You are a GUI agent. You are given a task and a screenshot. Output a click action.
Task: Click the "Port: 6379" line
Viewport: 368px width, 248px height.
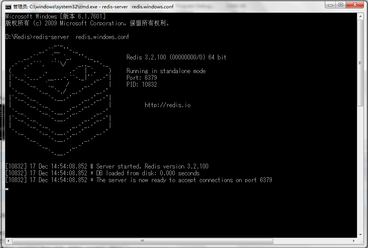(141, 78)
